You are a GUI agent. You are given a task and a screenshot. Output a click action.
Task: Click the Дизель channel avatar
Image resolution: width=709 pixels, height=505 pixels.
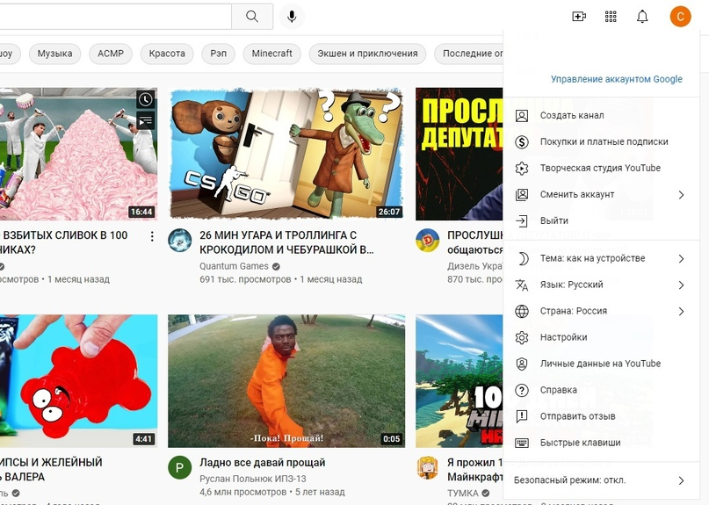pos(427,240)
